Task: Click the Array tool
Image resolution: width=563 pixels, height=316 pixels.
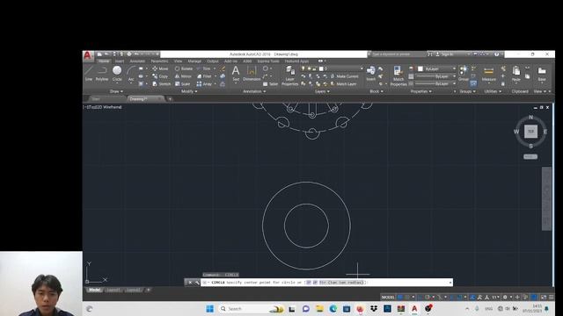Action: pos(204,84)
